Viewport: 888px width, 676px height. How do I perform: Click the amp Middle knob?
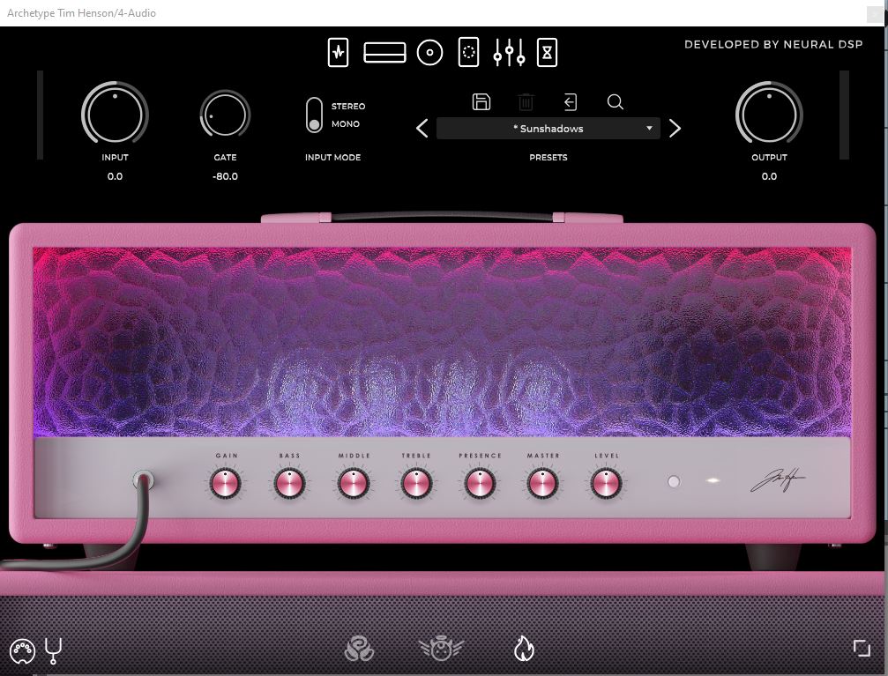pyautogui.click(x=353, y=484)
